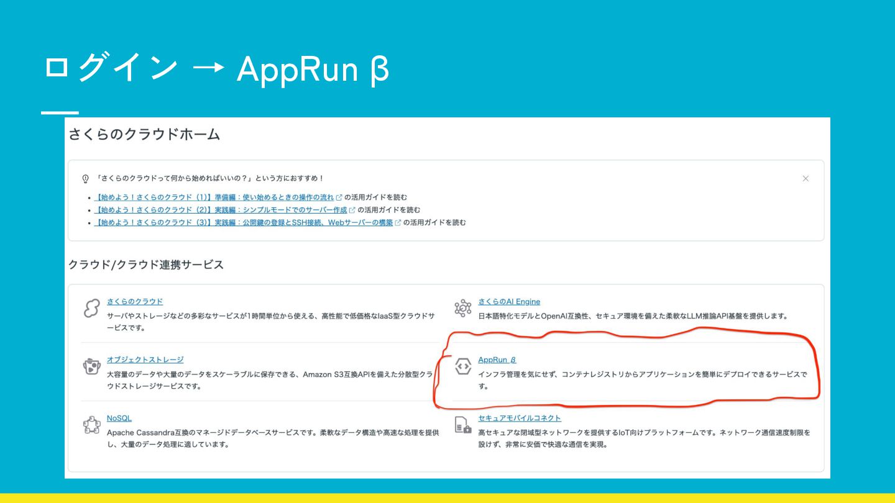Click the さくらのクラウド IaaS description text

(271, 322)
